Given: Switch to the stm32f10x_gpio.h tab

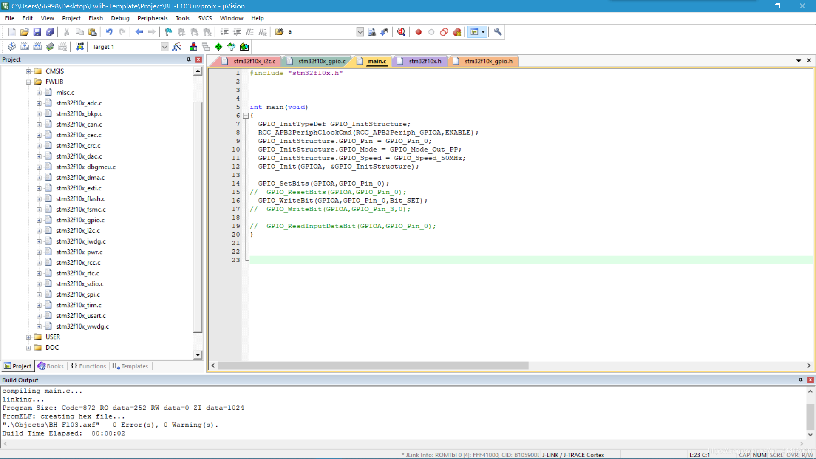Looking at the screenshot, I should tap(484, 61).
